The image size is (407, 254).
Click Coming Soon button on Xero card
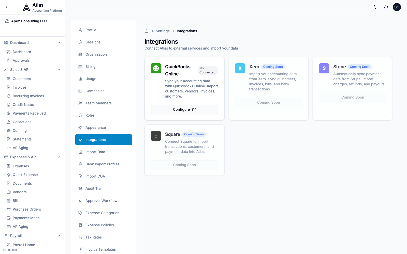(x=269, y=102)
